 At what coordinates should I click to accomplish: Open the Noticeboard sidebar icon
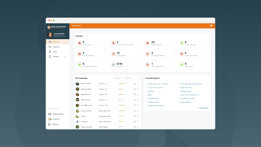[x=50, y=47]
